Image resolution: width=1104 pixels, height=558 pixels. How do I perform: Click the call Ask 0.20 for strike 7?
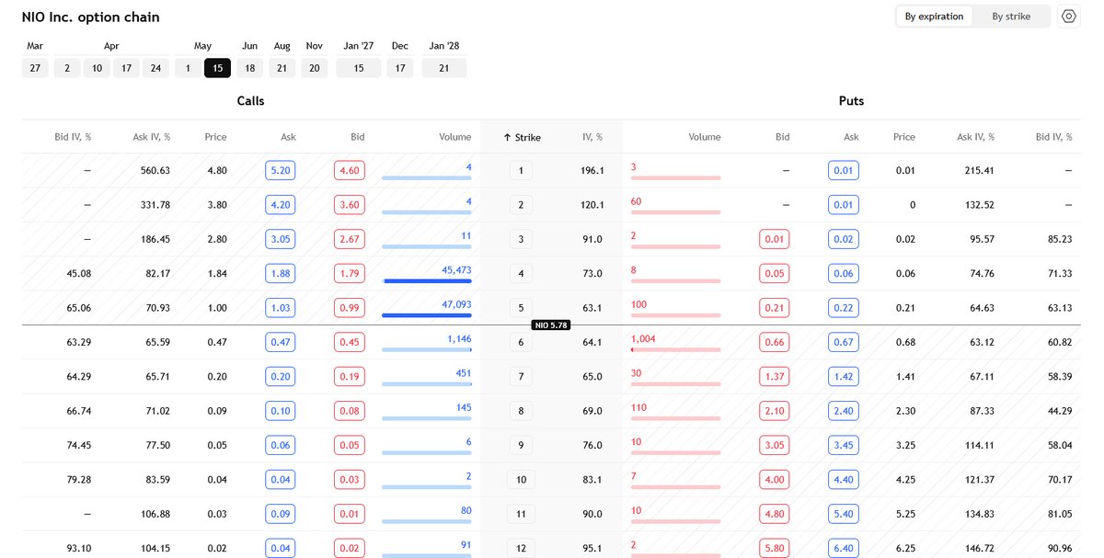coord(281,376)
